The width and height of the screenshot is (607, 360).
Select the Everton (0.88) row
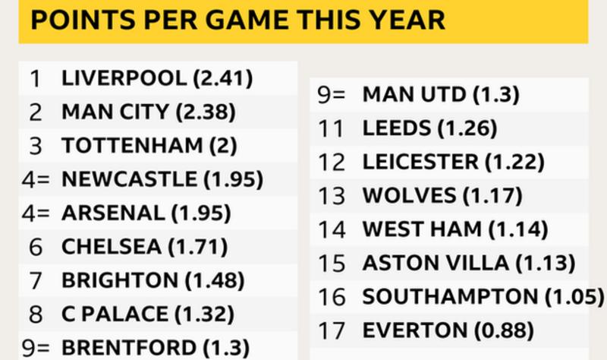click(x=448, y=330)
